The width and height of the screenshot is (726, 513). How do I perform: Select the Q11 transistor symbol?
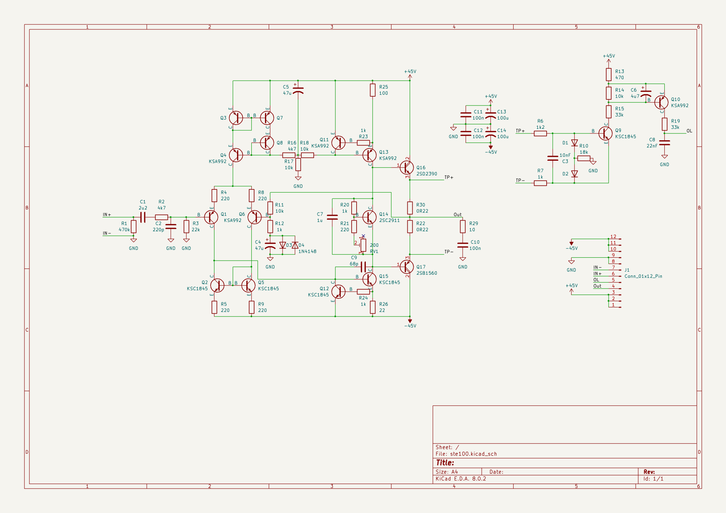point(338,143)
